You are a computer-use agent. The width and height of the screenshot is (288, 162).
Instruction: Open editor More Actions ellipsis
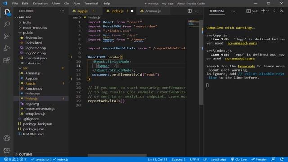197,11
